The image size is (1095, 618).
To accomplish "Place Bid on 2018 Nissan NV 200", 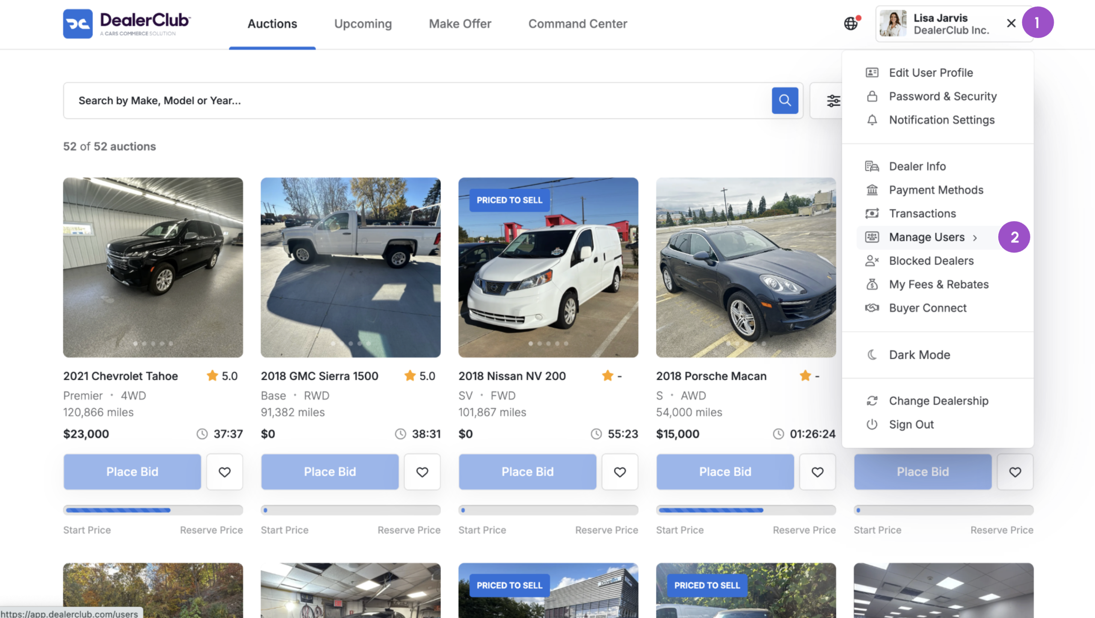I will [x=527, y=472].
